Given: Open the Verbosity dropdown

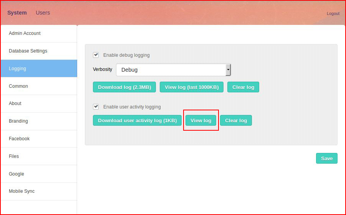Looking at the screenshot, I should (x=174, y=70).
